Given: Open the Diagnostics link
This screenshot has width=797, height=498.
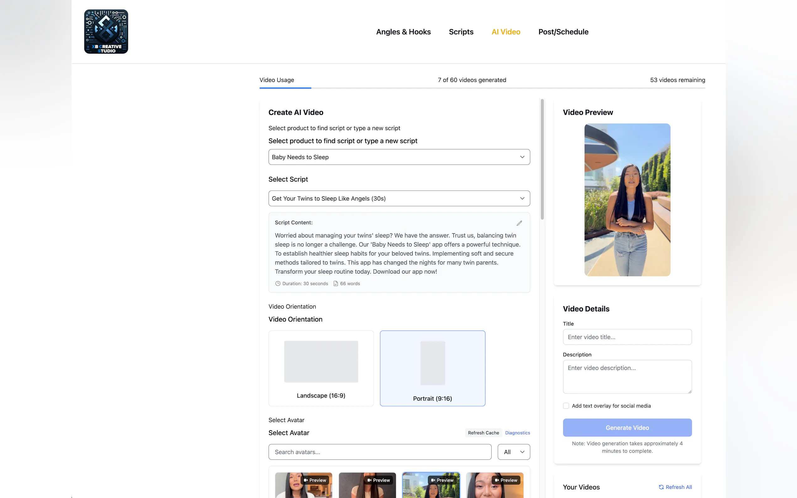Looking at the screenshot, I should 517,433.
